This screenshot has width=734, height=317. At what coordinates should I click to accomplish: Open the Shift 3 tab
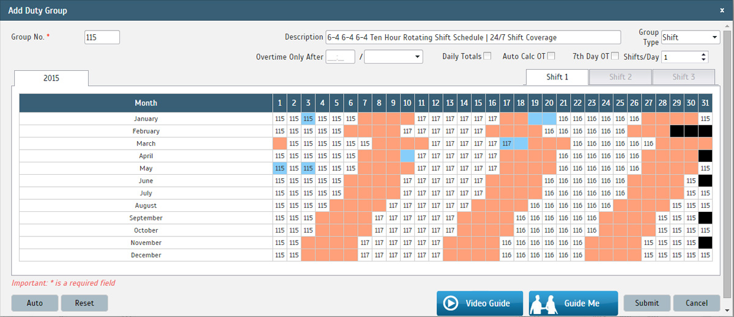pyautogui.click(x=683, y=77)
